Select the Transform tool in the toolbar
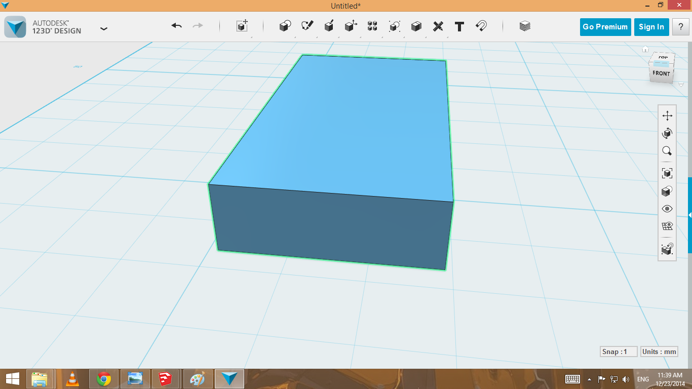This screenshot has height=389, width=692. click(242, 26)
